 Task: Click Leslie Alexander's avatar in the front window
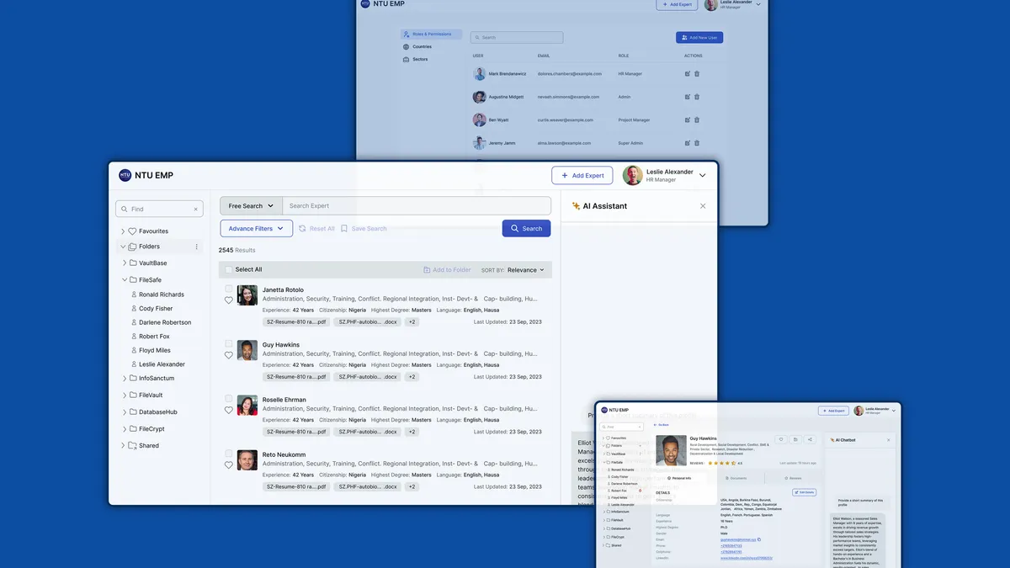point(632,175)
